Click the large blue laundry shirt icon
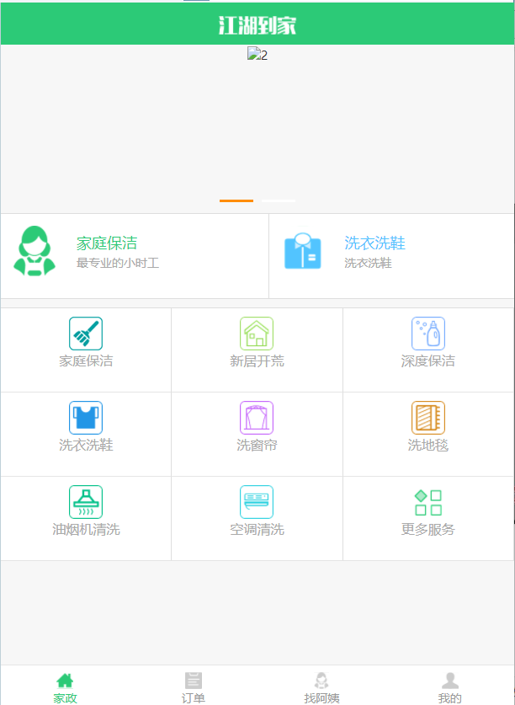The image size is (515, 705). pos(303,251)
